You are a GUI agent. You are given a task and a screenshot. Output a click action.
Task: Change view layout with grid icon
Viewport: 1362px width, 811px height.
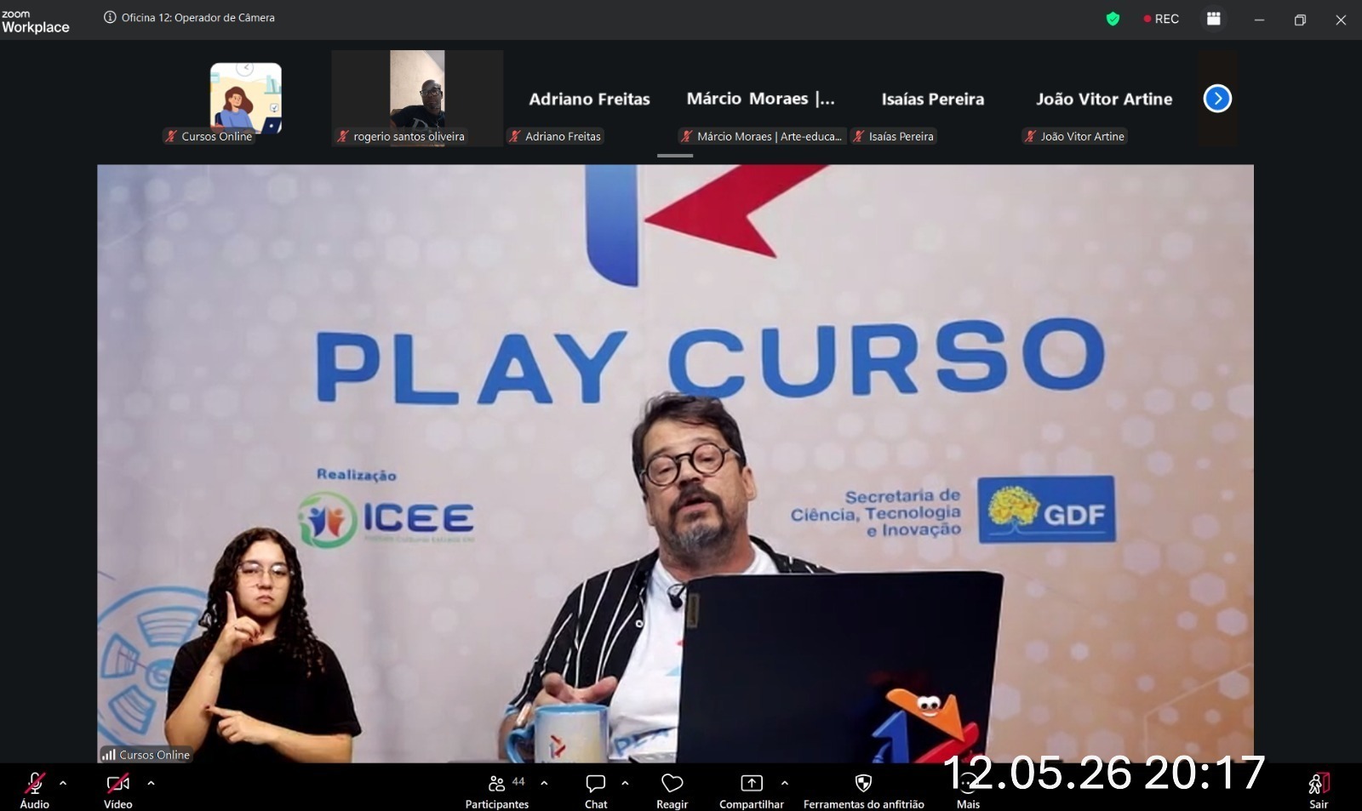coord(1214,19)
